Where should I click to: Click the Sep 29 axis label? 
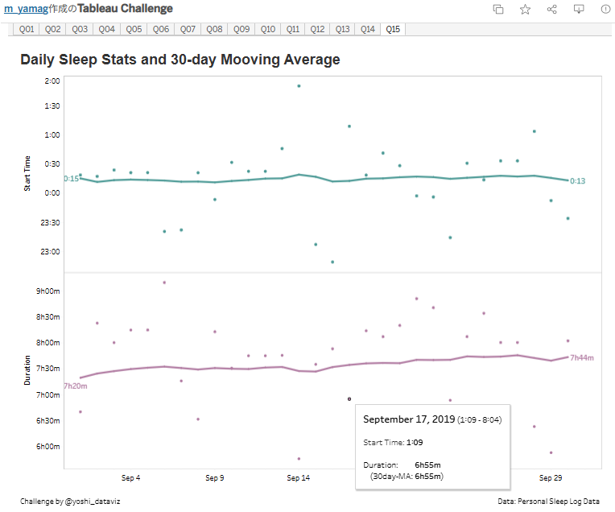pyautogui.click(x=551, y=478)
